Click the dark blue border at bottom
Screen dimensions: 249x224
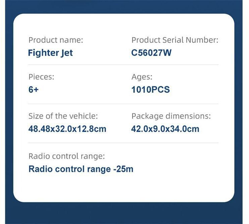click(x=124, y=213)
